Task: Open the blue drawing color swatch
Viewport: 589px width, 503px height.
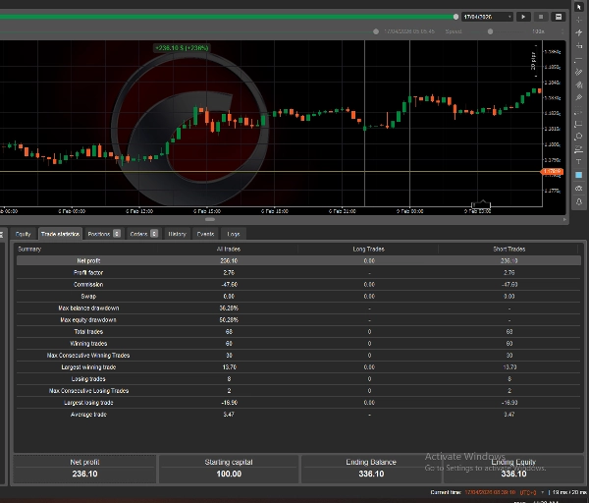Action: (x=579, y=175)
